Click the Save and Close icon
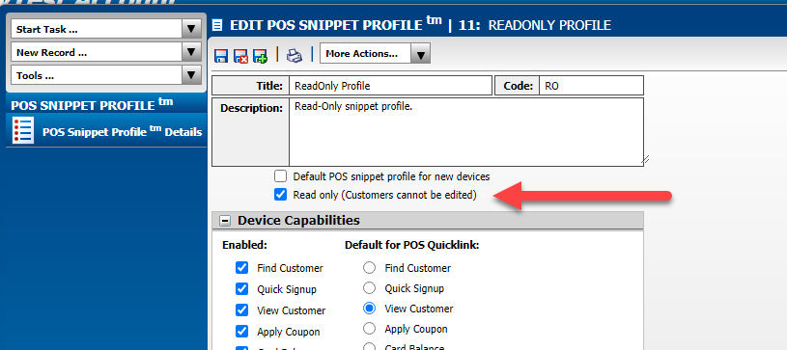The image size is (787, 350). pos(240,55)
